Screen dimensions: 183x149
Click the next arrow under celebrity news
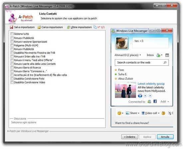[x=150, y=96]
